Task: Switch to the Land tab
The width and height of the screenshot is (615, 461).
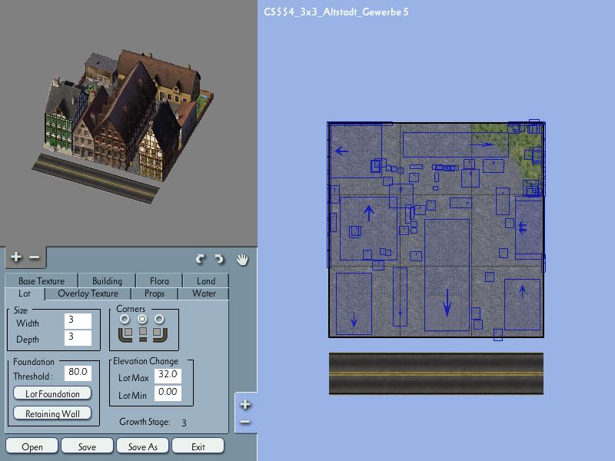Action: point(206,280)
